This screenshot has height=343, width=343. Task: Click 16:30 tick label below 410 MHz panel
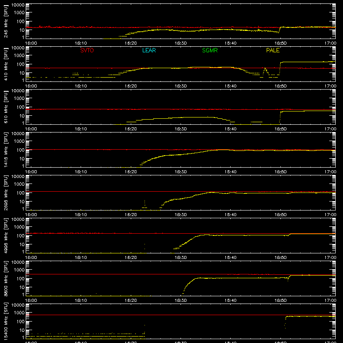click(181, 86)
